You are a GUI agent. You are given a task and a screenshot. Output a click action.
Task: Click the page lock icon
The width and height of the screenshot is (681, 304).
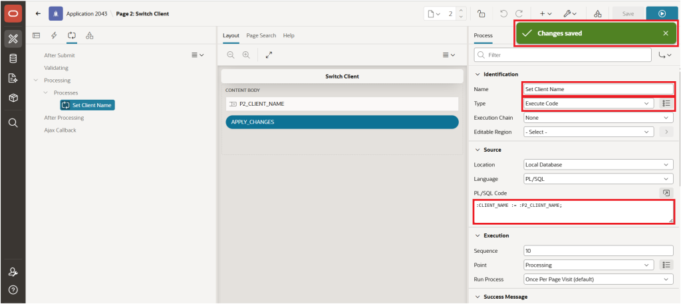481,14
